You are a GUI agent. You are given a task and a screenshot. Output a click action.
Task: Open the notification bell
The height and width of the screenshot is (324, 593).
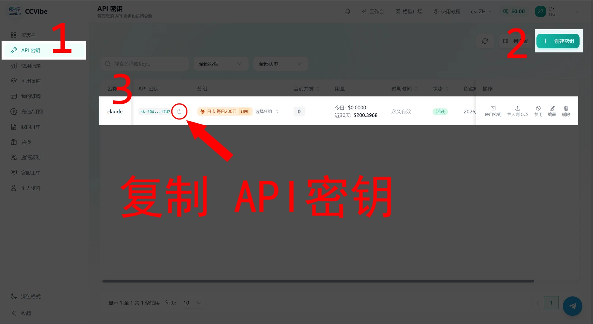(x=348, y=12)
